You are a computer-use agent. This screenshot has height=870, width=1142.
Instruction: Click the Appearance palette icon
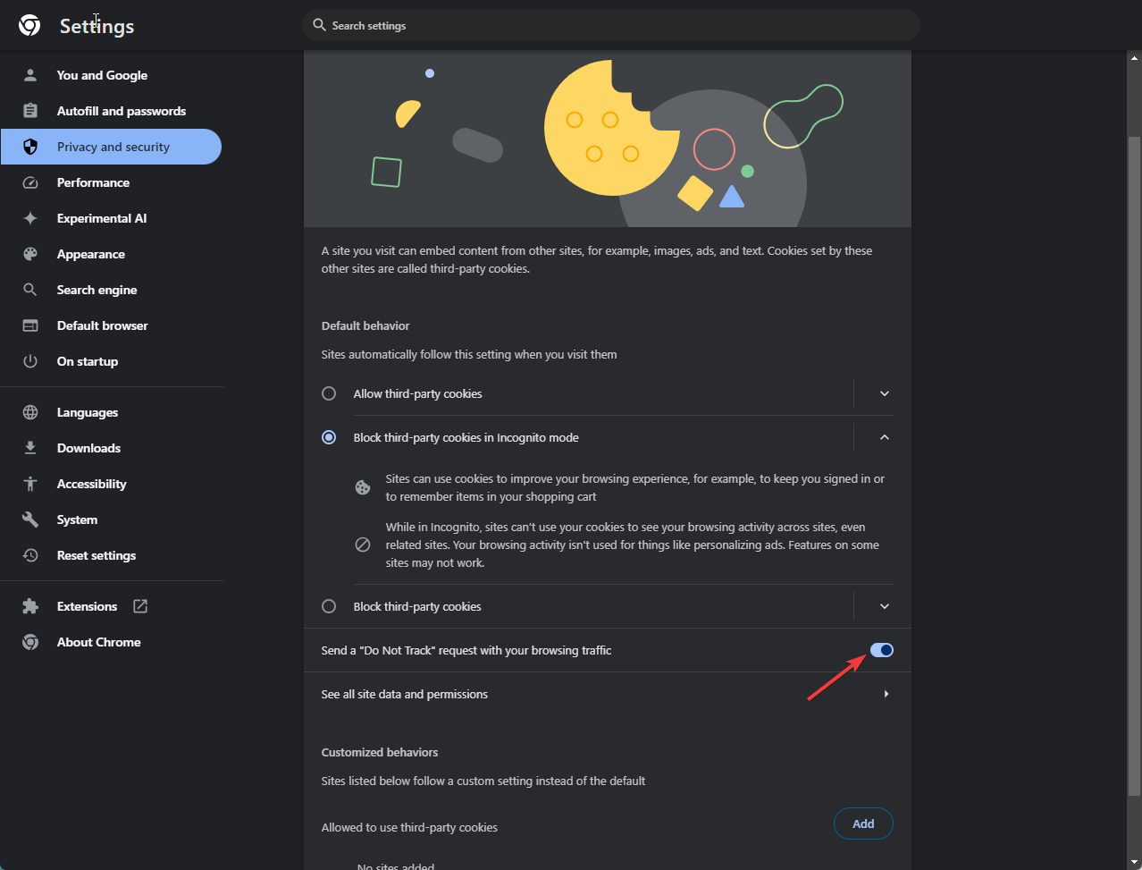click(30, 254)
